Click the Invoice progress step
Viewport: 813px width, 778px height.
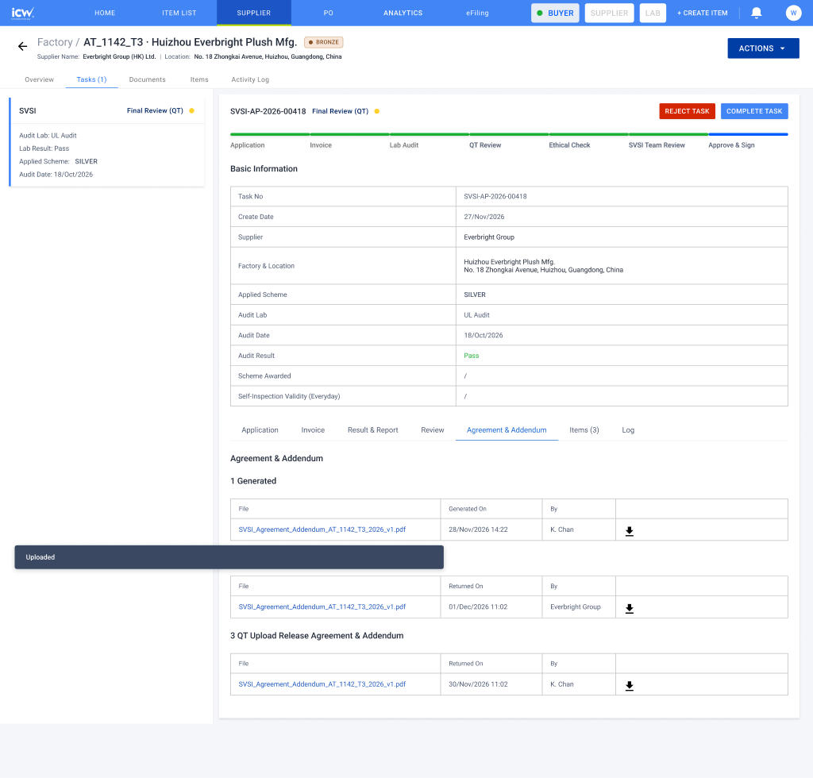click(321, 145)
